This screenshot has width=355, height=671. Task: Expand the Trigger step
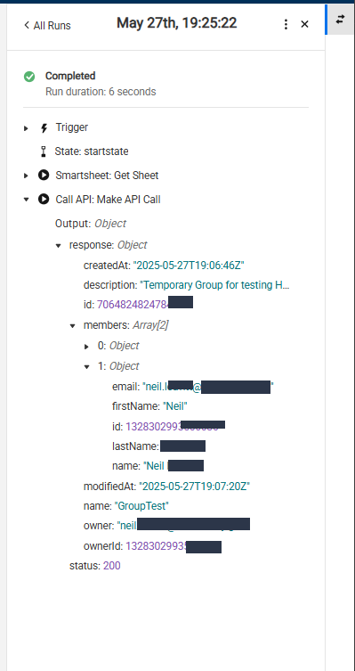26,128
